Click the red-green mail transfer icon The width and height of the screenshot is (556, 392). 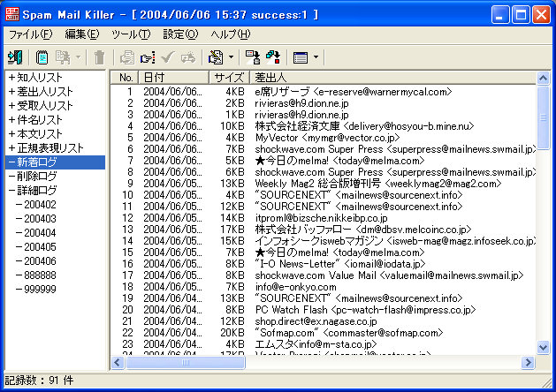click(272, 57)
